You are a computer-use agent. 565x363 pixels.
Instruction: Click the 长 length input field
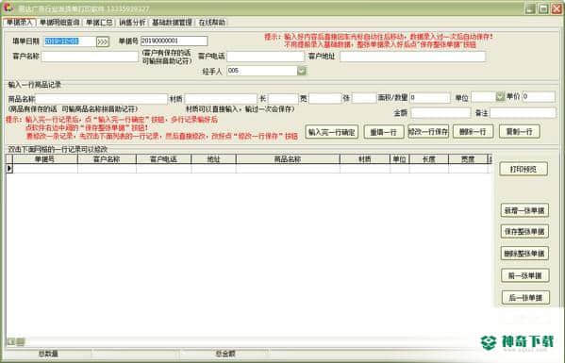[283, 98]
